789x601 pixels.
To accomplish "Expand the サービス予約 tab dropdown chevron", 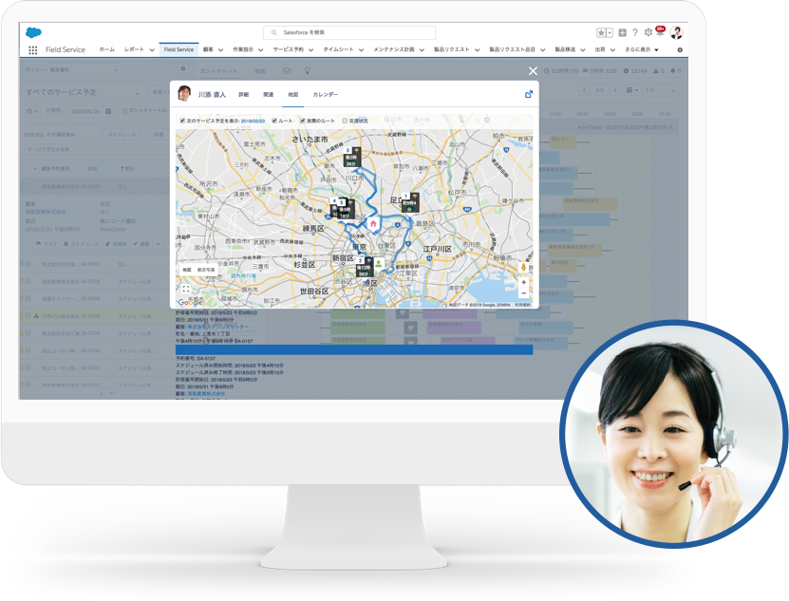I will 311,49.
